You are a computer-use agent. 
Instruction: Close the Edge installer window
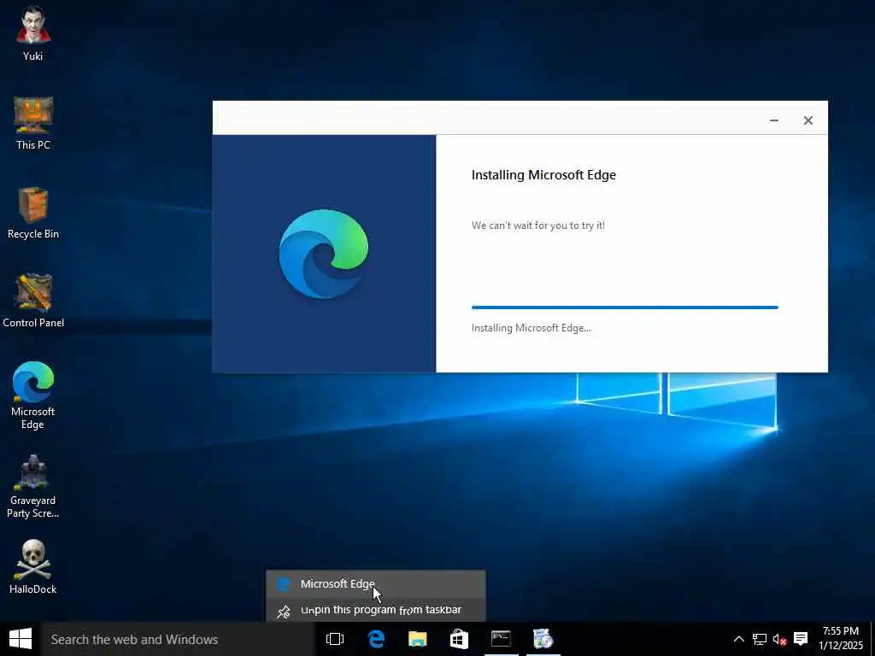808,120
